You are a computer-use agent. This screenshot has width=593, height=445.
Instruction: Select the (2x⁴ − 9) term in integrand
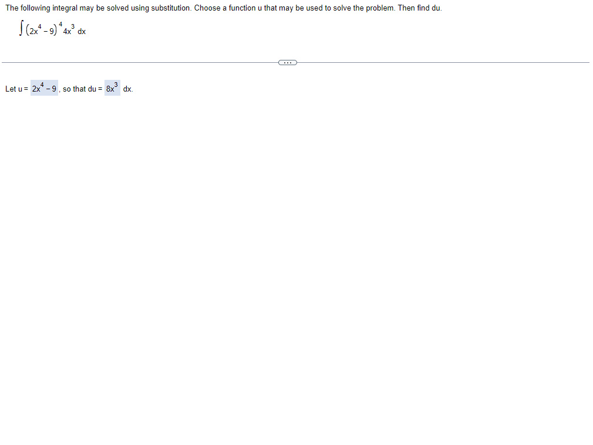click(x=41, y=31)
